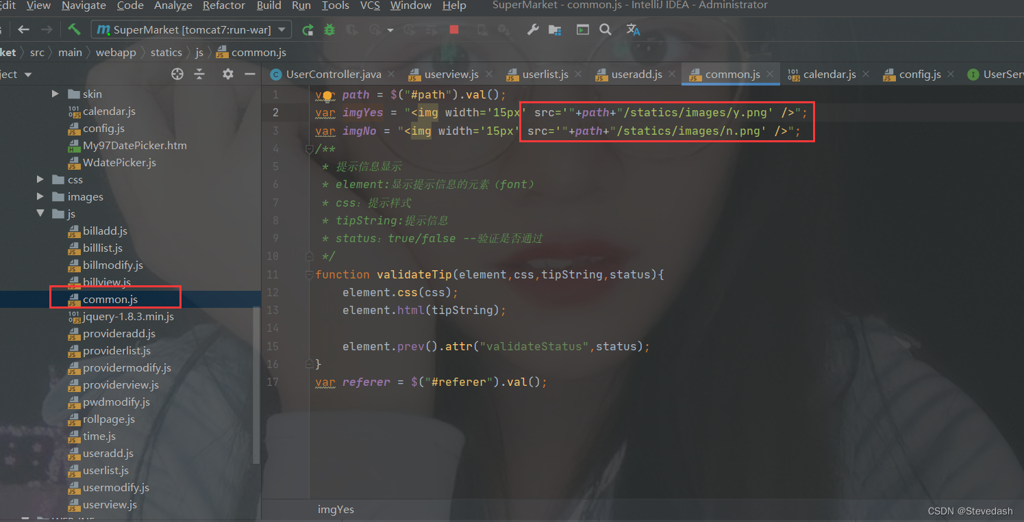This screenshot has width=1024, height=522.
Task: Open the Run menu
Action: tap(301, 5)
